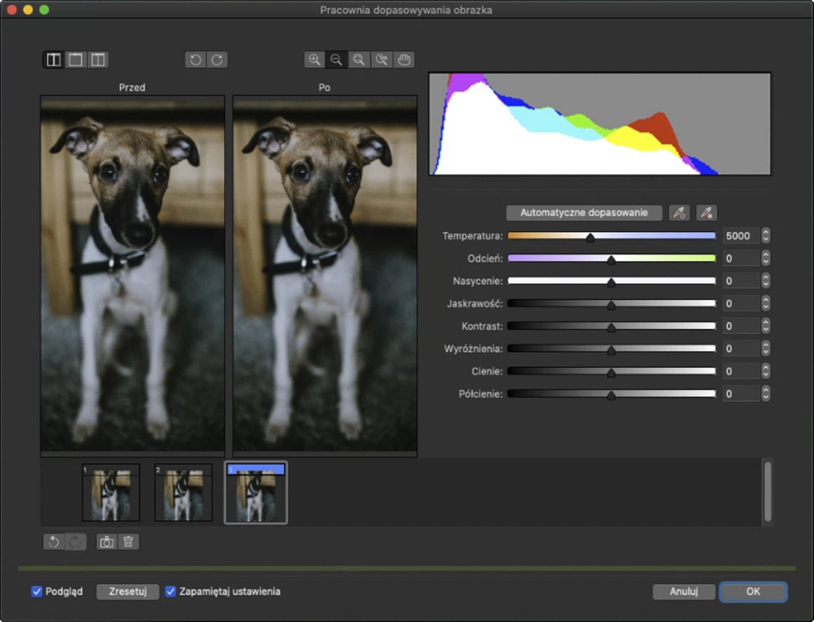The width and height of the screenshot is (814, 622).
Task: Click the Temperatura value stepper arrows
Action: [x=766, y=236]
